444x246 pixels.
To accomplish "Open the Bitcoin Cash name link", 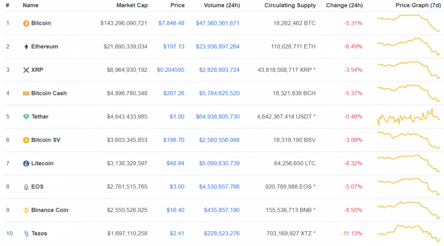I will [49, 93].
